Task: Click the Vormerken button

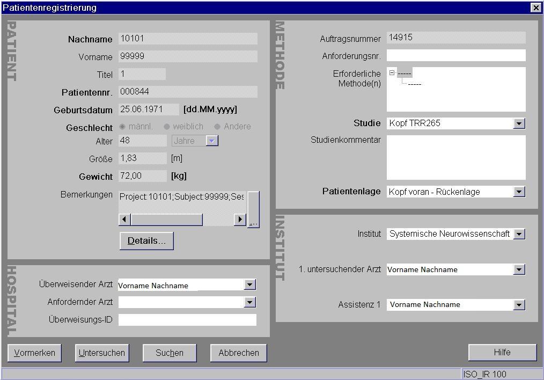Action: [34, 353]
